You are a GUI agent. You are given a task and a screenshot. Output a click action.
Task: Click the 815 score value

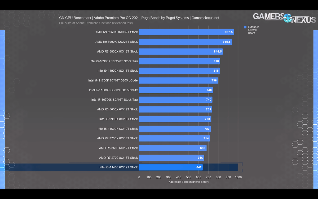(216, 71)
